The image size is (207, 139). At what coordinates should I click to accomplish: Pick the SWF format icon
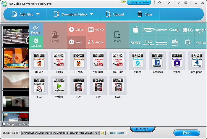118,86
